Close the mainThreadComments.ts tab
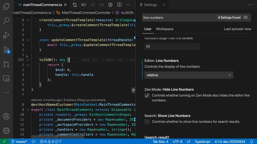 [65, 5]
